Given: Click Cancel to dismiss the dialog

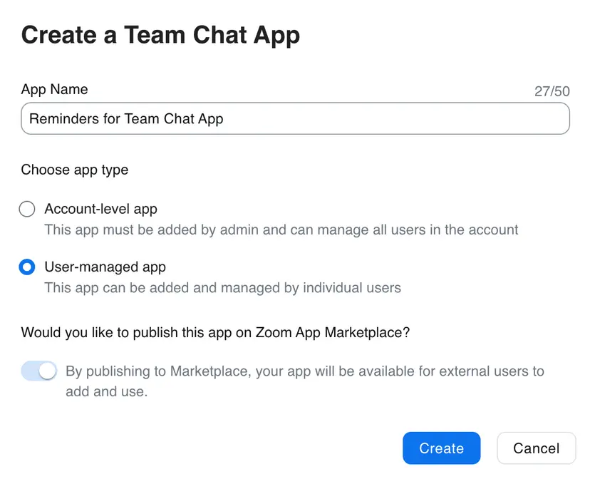Looking at the screenshot, I should 536,448.
